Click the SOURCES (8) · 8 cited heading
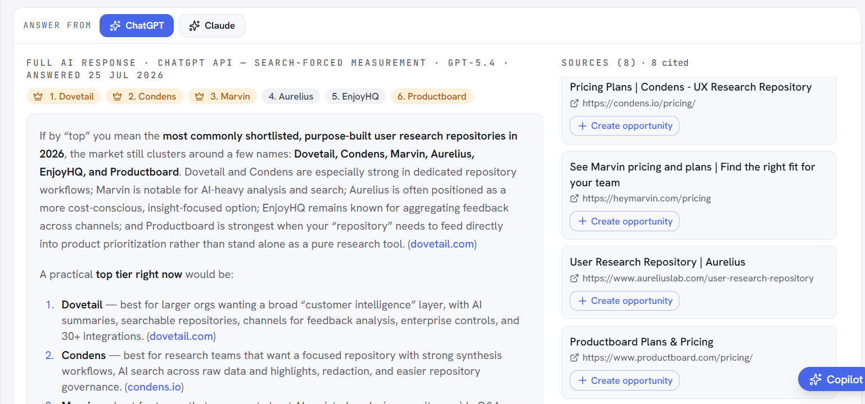 point(625,63)
